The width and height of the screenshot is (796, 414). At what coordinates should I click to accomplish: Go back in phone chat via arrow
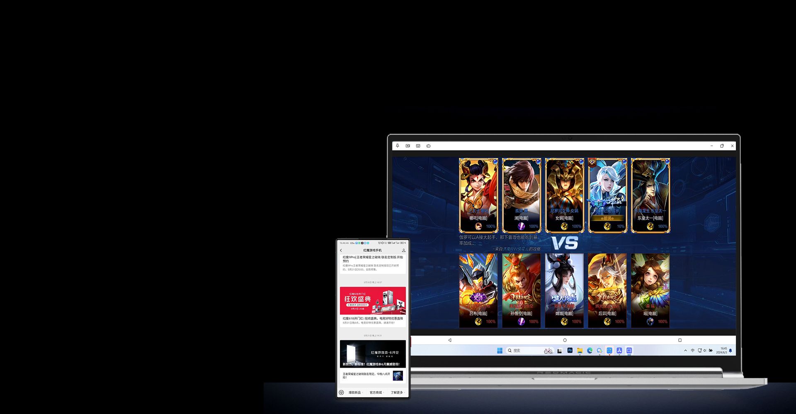pyautogui.click(x=341, y=250)
